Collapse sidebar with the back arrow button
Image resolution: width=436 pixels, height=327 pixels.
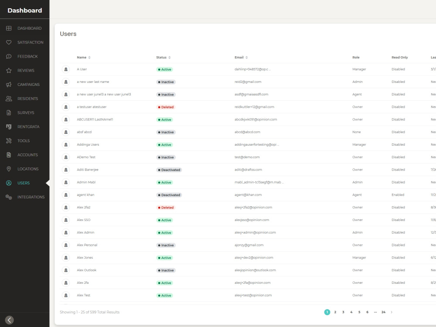coord(10,320)
